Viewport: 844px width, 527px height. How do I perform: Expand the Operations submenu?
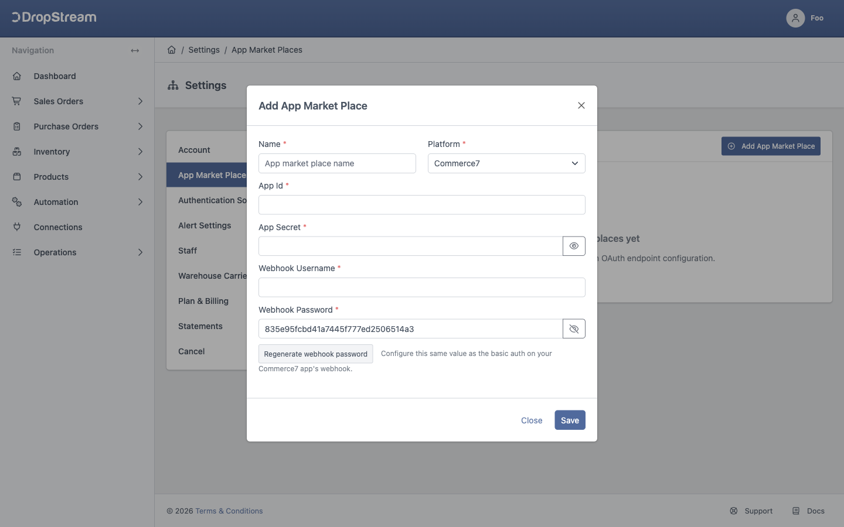point(140,252)
